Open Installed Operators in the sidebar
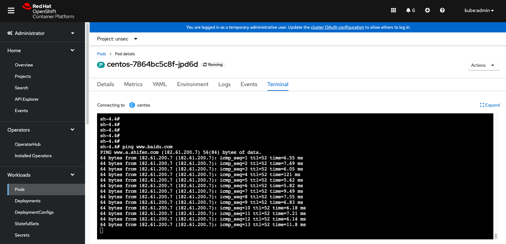This screenshot has height=244, width=506. (33, 156)
